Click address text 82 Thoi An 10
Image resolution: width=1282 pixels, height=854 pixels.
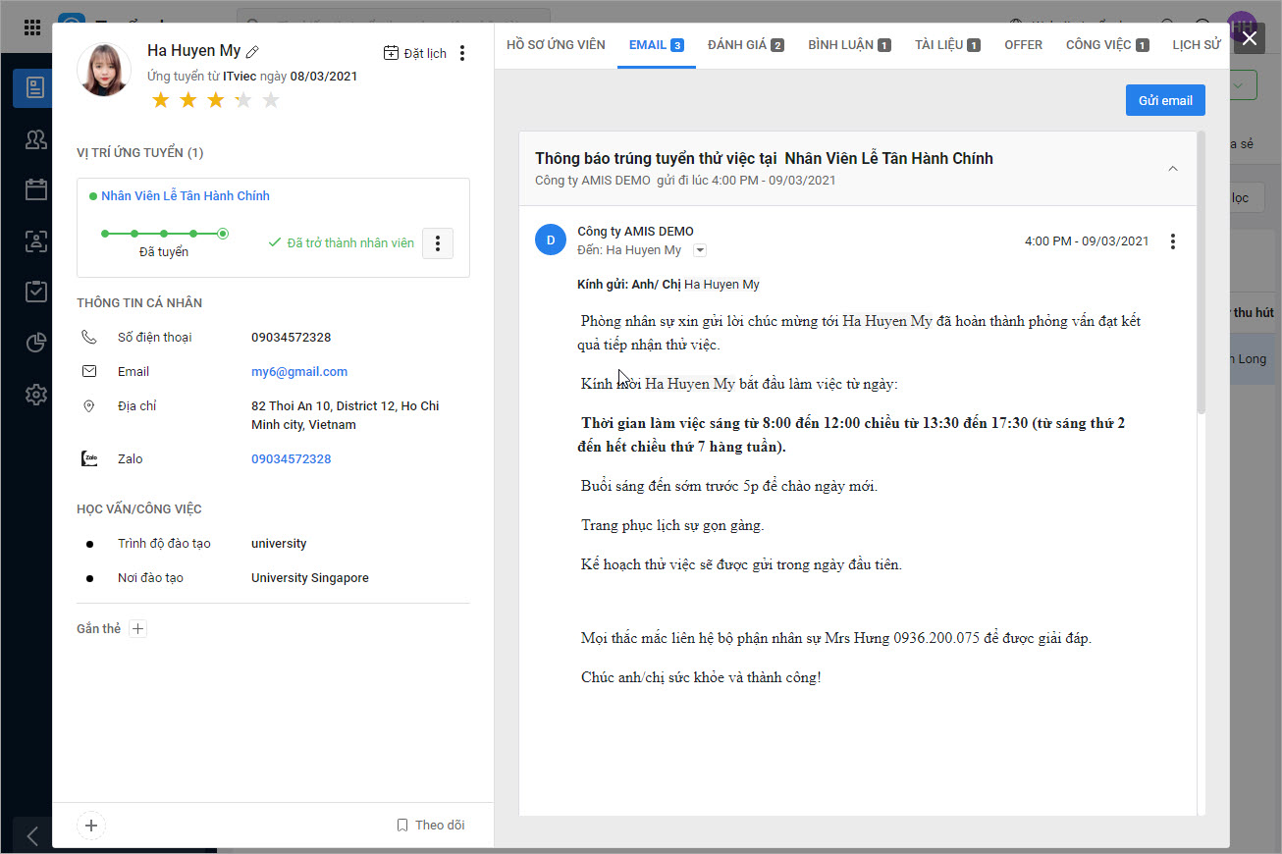pos(345,416)
